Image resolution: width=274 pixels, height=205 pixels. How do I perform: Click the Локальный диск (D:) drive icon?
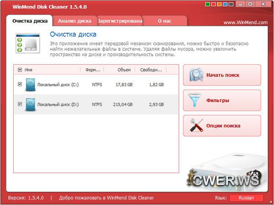tap(30, 104)
